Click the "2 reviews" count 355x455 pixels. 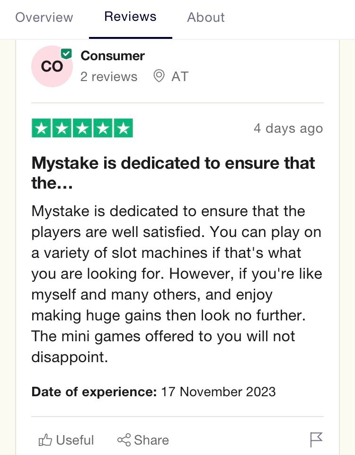coord(109,77)
